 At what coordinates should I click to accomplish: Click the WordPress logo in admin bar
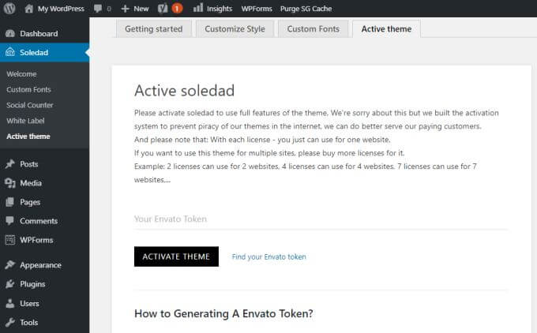[x=9, y=8]
